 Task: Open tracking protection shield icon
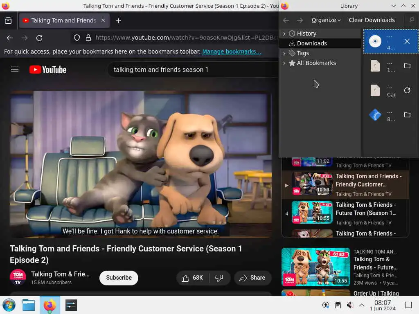pos(77,38)
